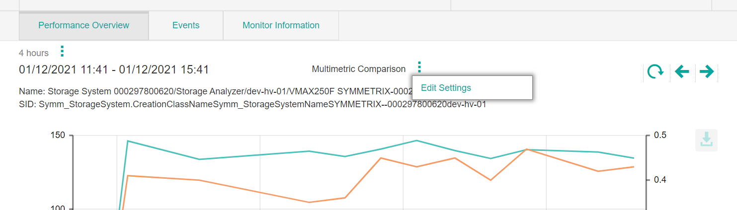737x210 pixels.
Task: Click the date range 01/12/2021 11:41 - 15:41
Action: coord(114,70)
